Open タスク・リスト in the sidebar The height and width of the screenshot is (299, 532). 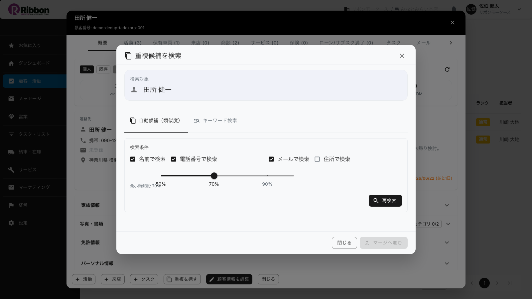(35, 134)
